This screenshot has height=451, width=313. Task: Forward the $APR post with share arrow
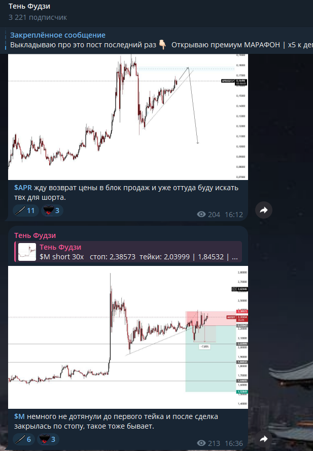click(264, 211)
